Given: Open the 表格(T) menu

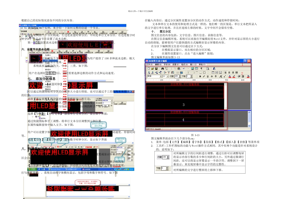Looking at the screenshot, I should tap(202, 65).
